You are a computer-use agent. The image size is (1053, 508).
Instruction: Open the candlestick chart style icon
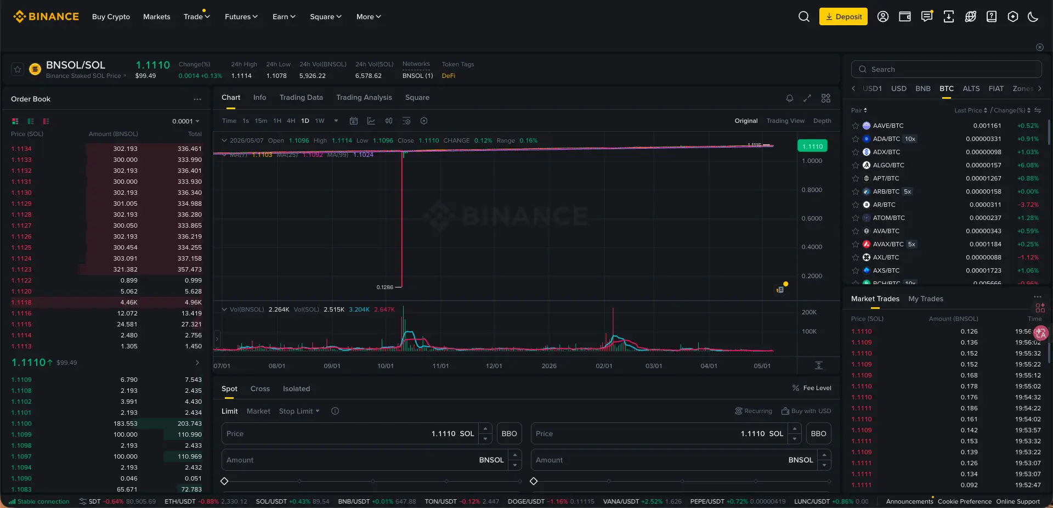[389, 121]
